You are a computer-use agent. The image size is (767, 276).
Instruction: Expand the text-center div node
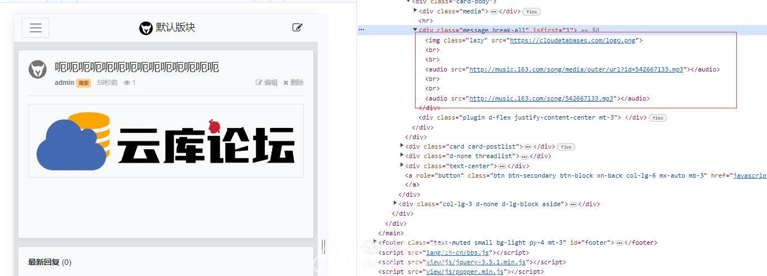coord(402,166)
